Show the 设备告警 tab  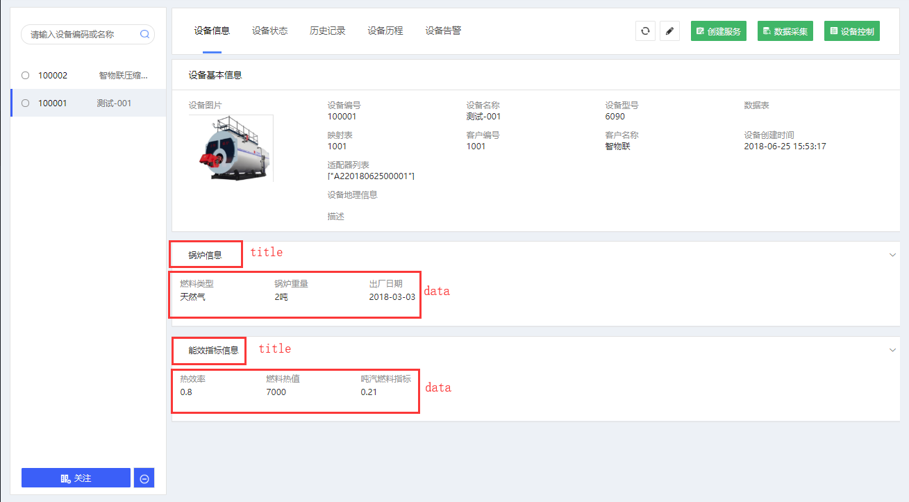[443, 31]
